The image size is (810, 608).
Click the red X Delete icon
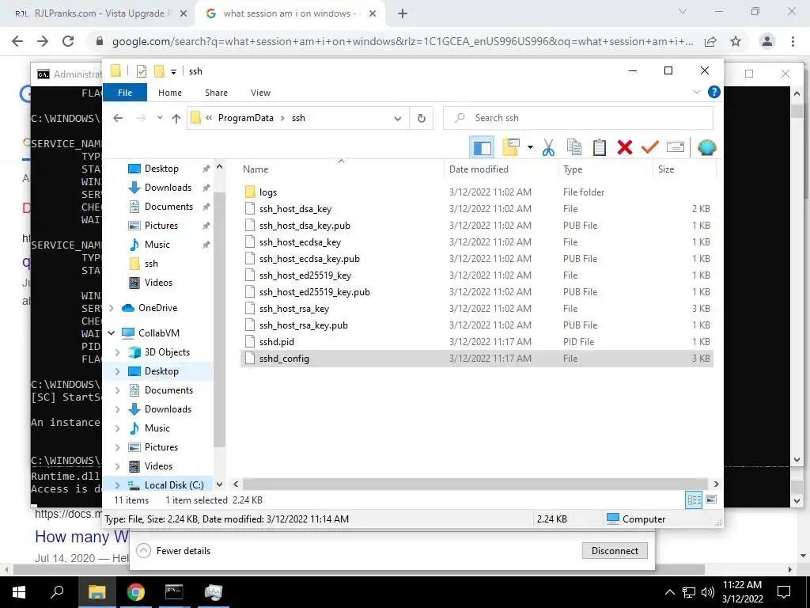(625, 148)
